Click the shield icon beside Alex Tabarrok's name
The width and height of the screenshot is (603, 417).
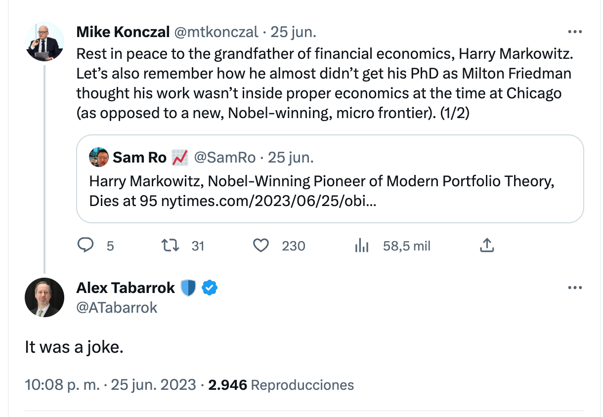(188, 288)
